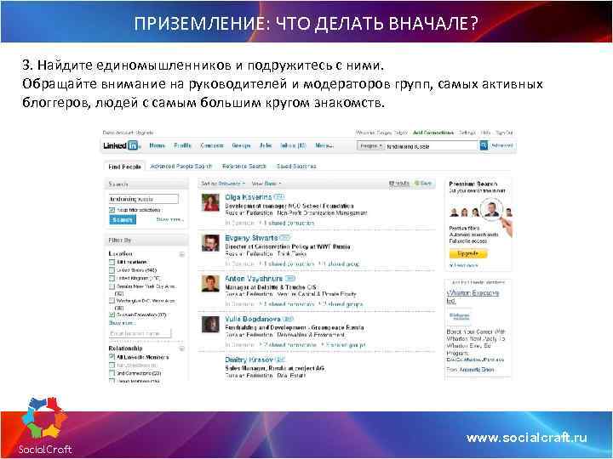
Task: Collapse the Location filter section
Action: coord(182,254)
